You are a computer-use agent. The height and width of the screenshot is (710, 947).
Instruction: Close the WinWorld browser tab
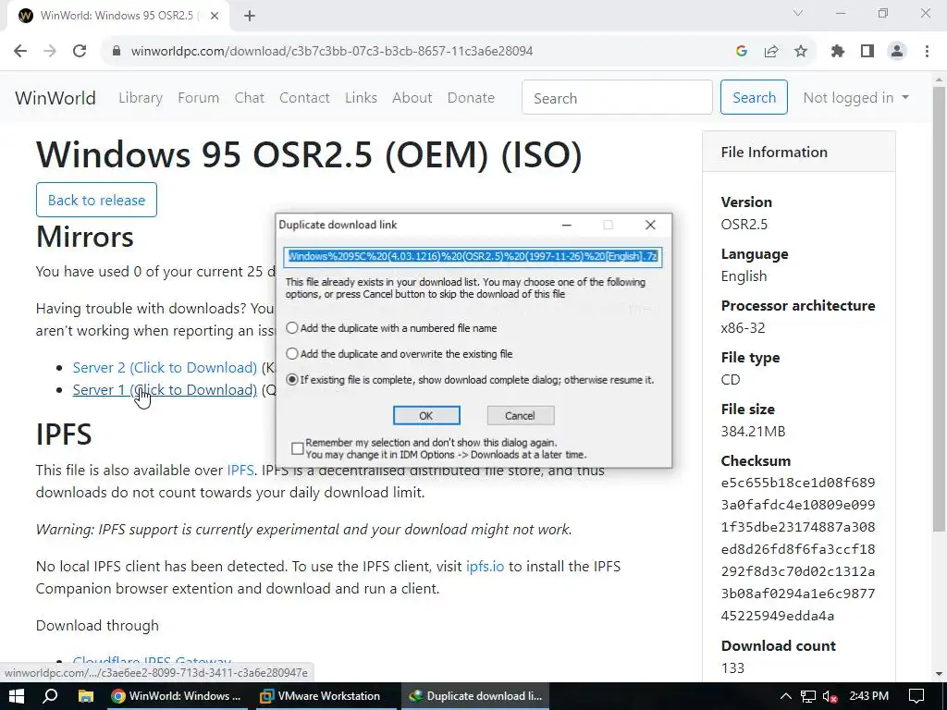point(215,17)
